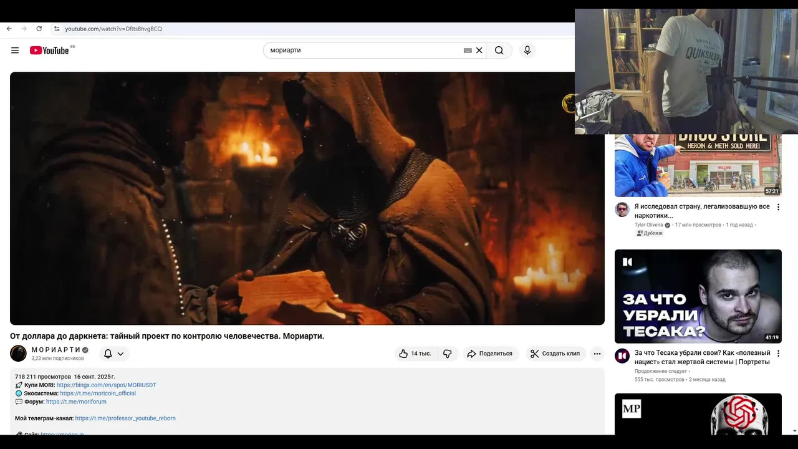The height and width of the screenshot is (449, 798).
Task: Go back with browser back arrow
Action: [x=9, y=29]
